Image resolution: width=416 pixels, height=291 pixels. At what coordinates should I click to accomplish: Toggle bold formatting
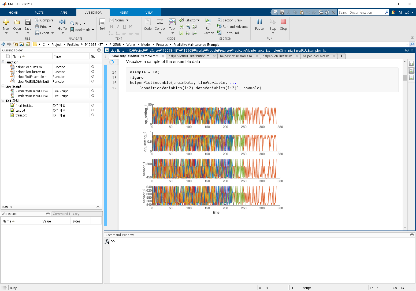[112, 27]
